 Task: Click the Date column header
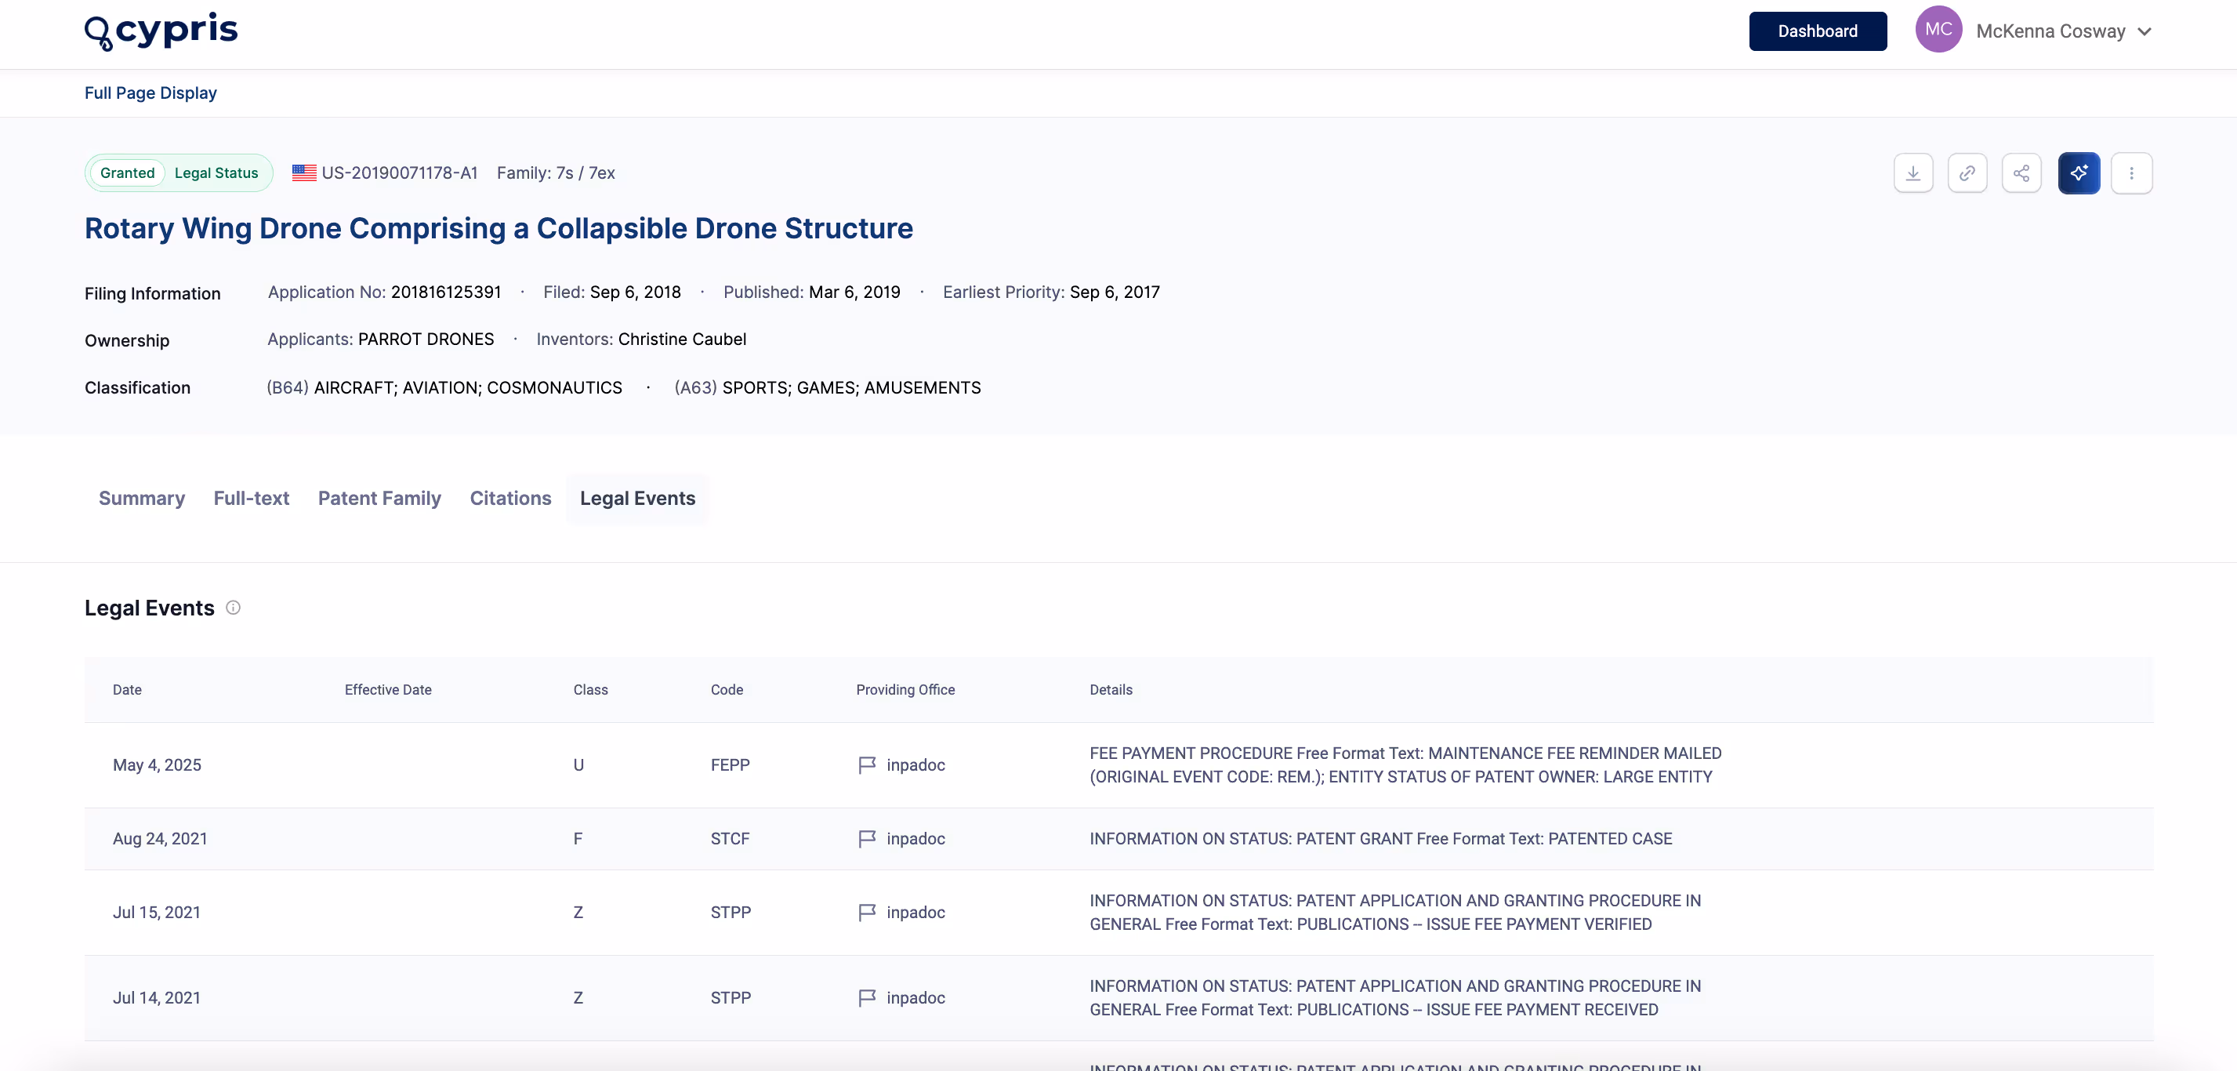[x=127, y=690]
